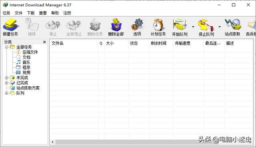Launch the 站点抓取 (site grabber) icon
Image resolution: width=256 pixels, height=147 pixels.
tap(233, 24)
